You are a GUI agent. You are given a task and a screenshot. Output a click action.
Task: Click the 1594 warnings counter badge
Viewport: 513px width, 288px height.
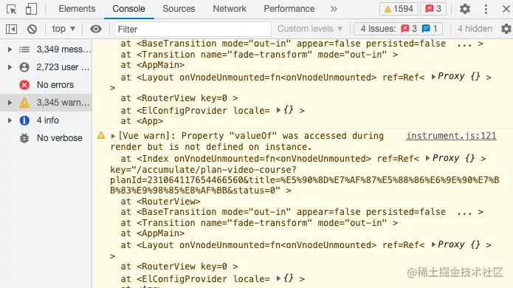tap(399, 9)
